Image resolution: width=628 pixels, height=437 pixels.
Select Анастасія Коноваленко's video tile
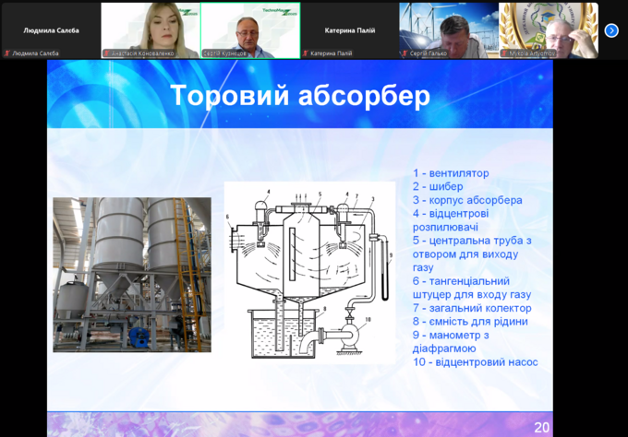(x=150, y=28)
